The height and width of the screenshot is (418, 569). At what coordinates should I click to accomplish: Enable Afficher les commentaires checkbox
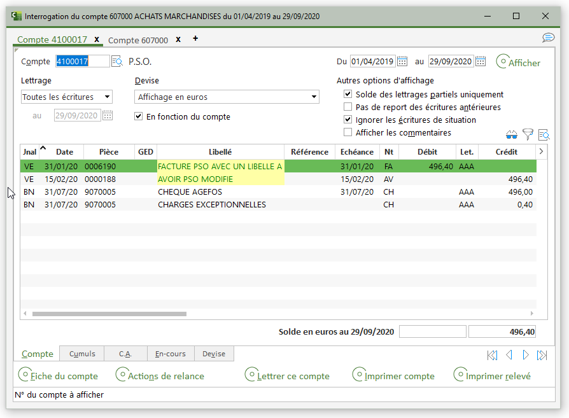coord(348,132)
